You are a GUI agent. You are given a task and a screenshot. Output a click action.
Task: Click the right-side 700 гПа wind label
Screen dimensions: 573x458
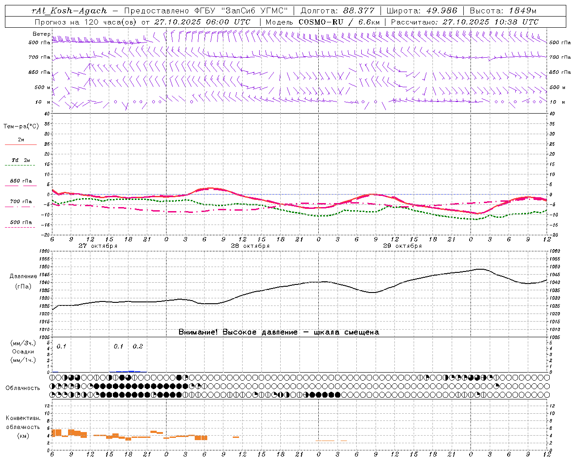560,57
